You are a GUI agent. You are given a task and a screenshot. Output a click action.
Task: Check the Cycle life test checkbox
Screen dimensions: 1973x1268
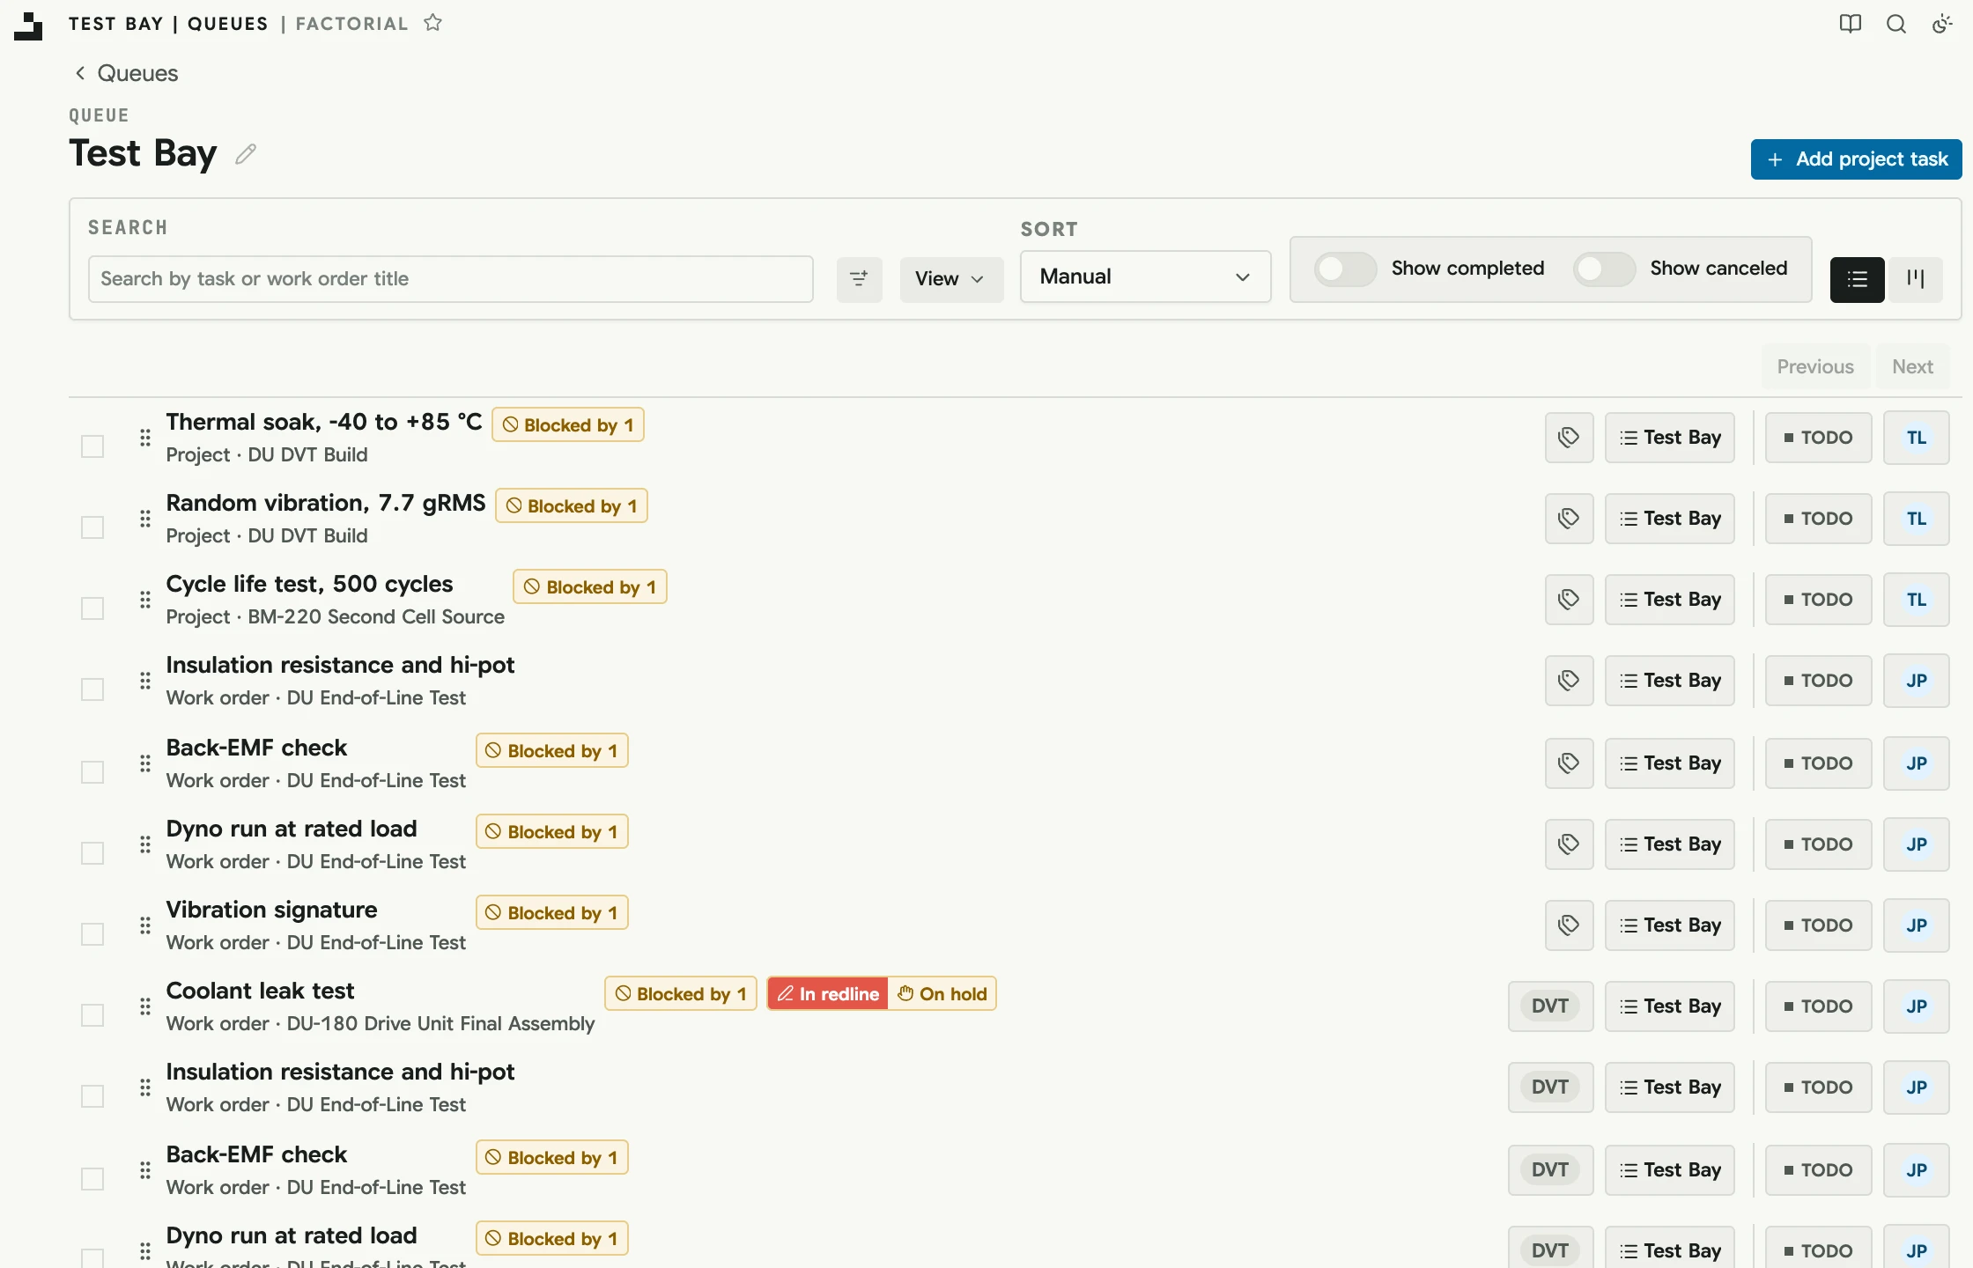click(92, 608)
